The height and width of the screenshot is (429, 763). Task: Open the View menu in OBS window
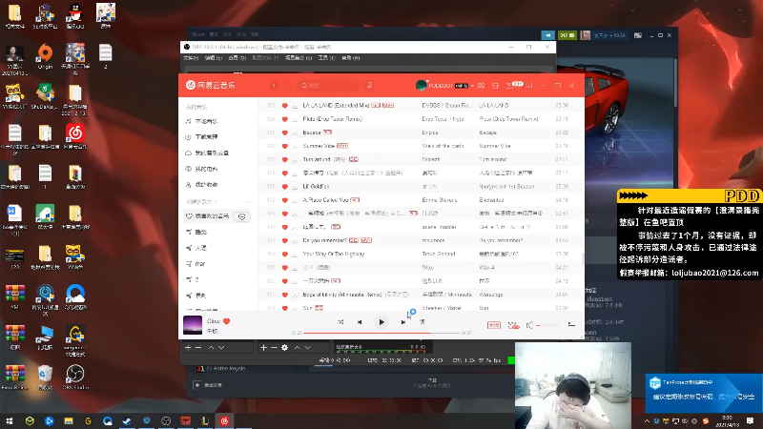pyautogui.click(x=237, y=58)
